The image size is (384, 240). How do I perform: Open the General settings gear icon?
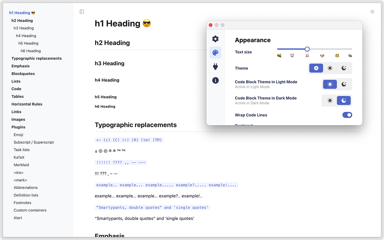pyautogui.click(x=215, y=39)
